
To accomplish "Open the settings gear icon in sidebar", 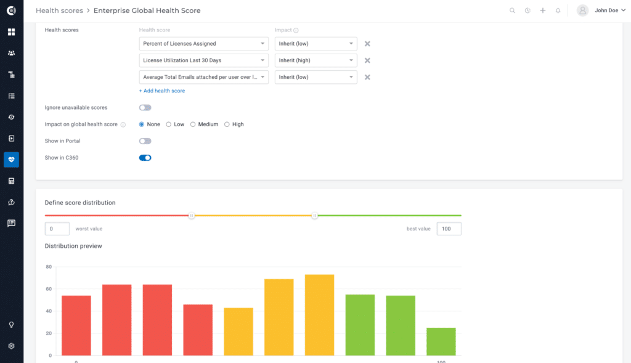I will (11, 346).
